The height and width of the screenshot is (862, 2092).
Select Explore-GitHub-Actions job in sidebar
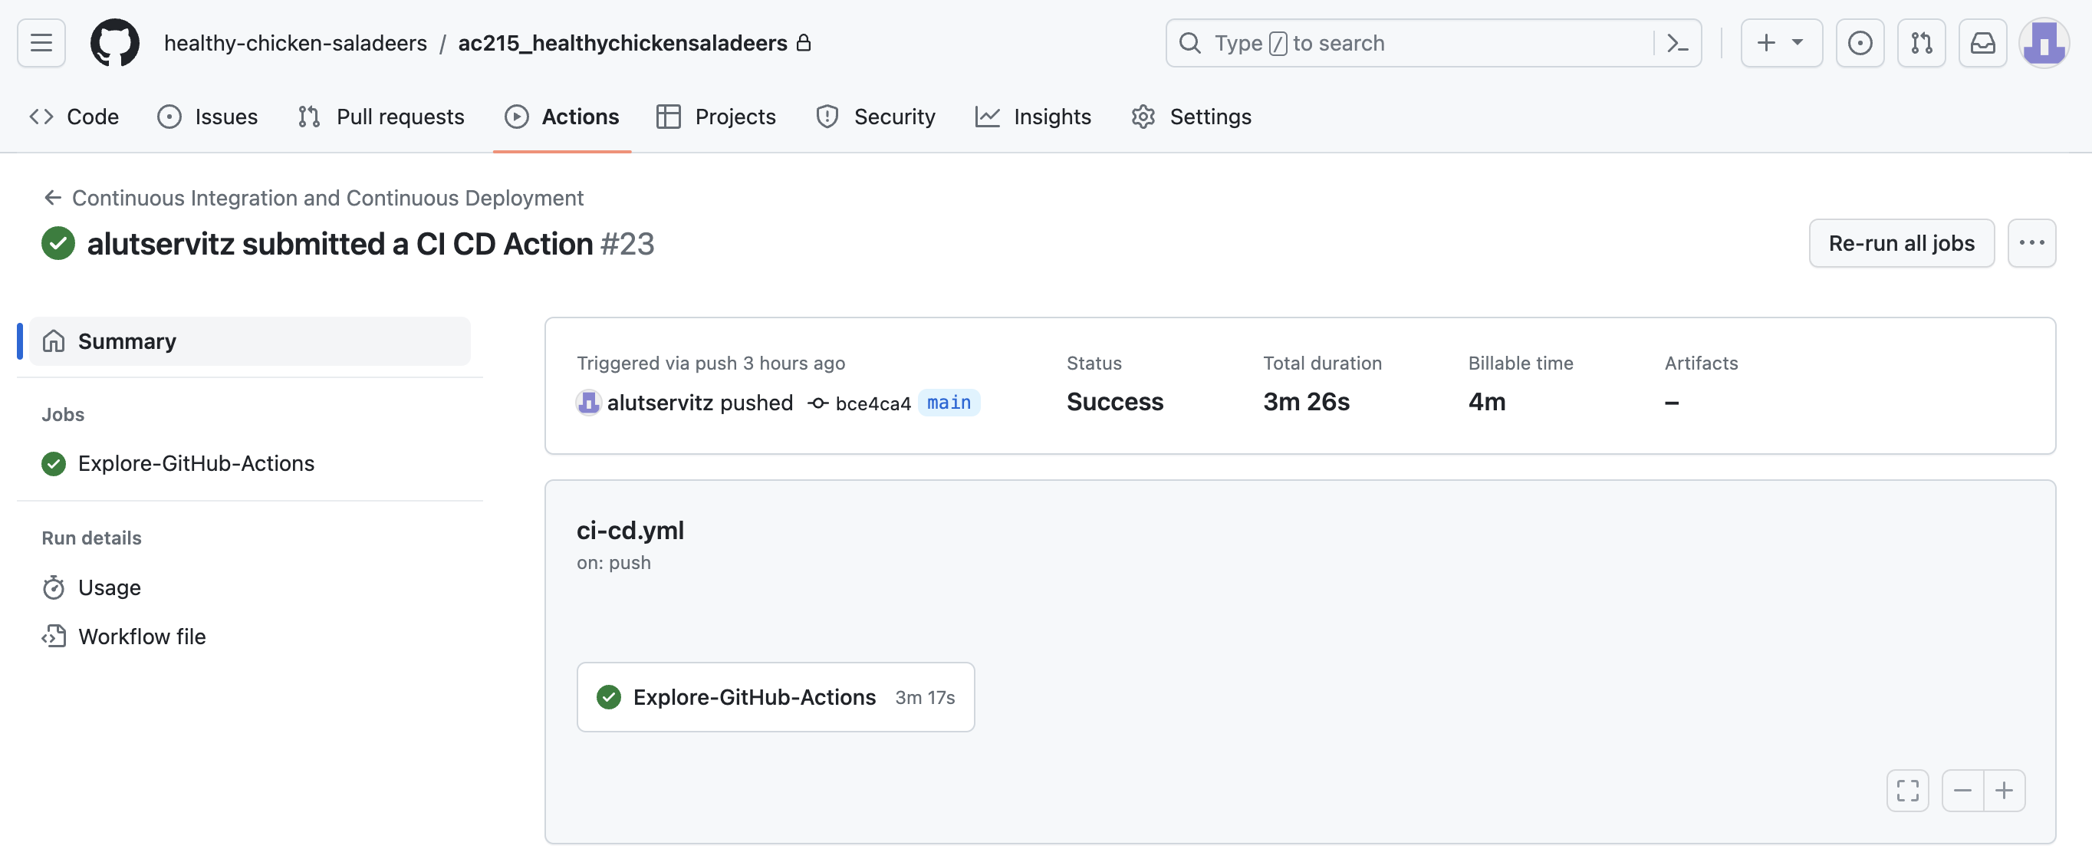[196, 464]
